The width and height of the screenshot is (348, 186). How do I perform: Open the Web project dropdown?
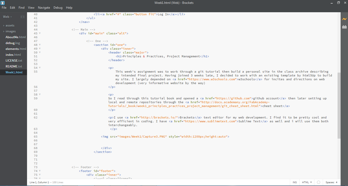[x=7, y=17]
